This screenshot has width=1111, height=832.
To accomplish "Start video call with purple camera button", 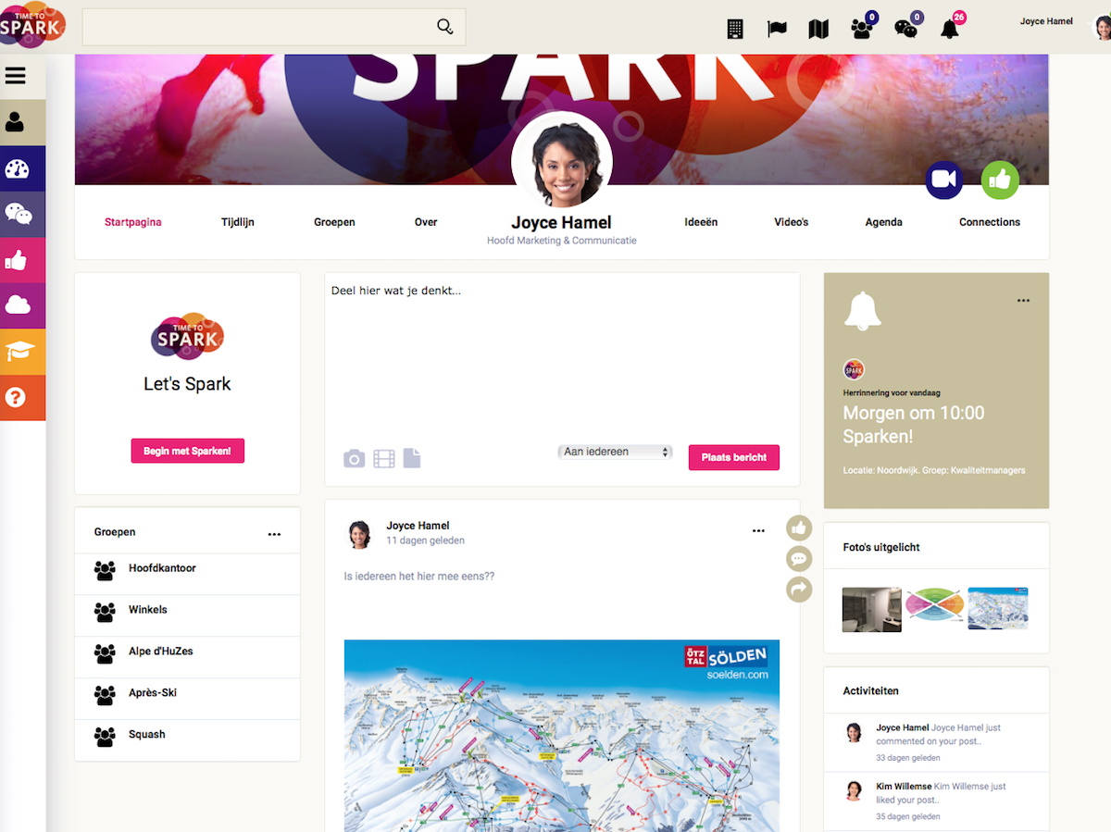I will tap(944, 180).
